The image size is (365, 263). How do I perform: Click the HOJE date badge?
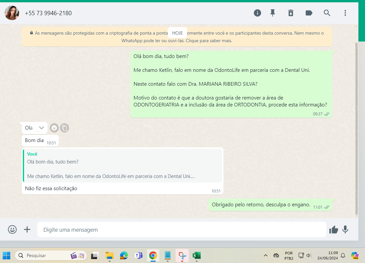click(x=177, y=33)
